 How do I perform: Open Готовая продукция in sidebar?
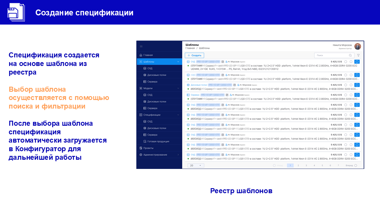[159, 141]
